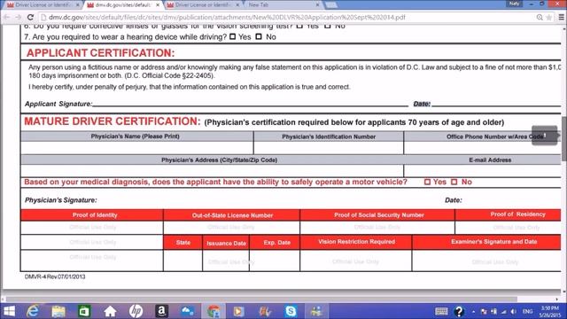This screenshot has width=567, height=319.
Task: Click the zoom magnifier in address bar
Action: [x=540, y=18]
